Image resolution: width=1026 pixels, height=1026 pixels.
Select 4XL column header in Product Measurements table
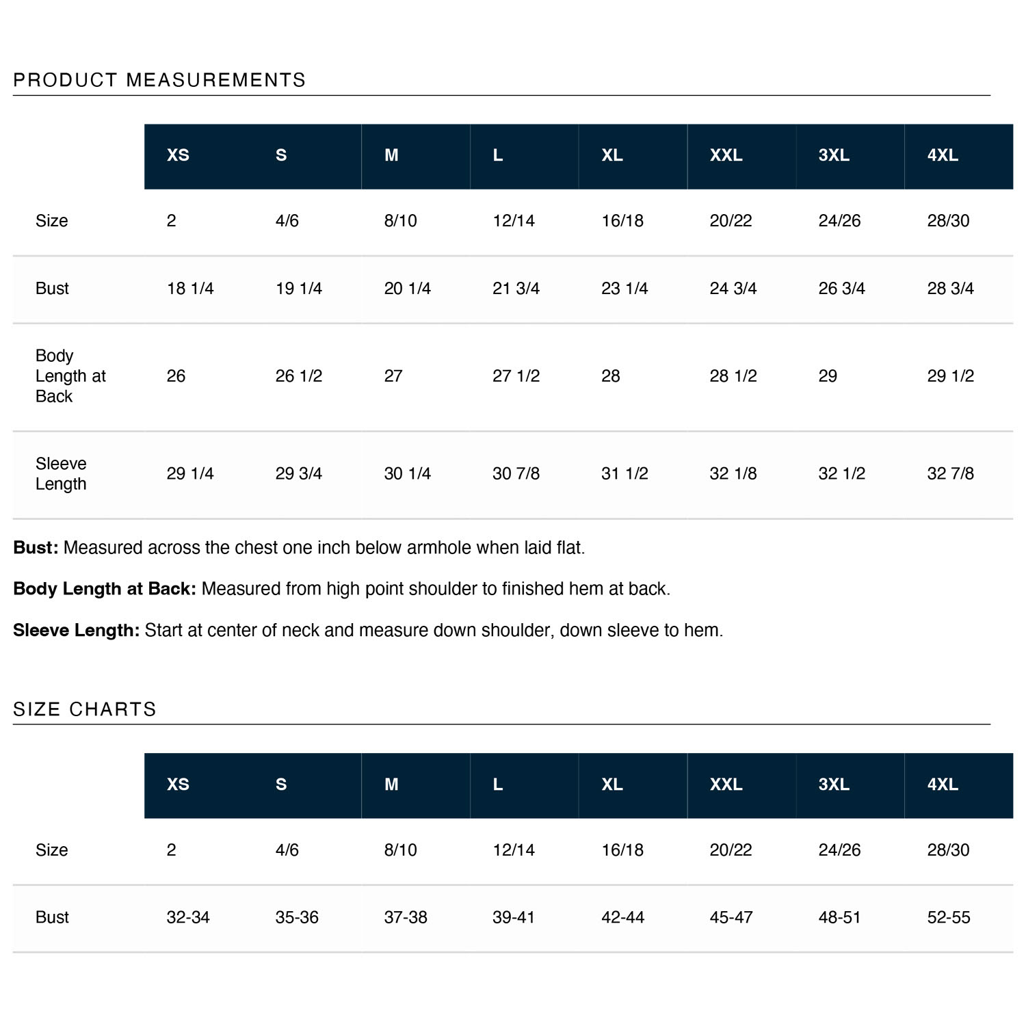click(x=943, y=155)
